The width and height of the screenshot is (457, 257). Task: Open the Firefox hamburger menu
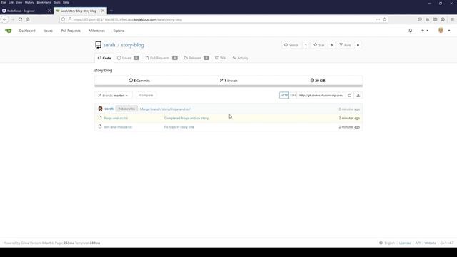pyautogui.click(x=452, y=19)
